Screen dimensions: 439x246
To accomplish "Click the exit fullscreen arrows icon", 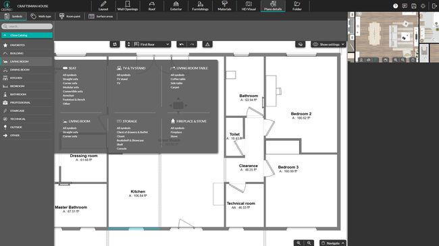I will point(423,6).
